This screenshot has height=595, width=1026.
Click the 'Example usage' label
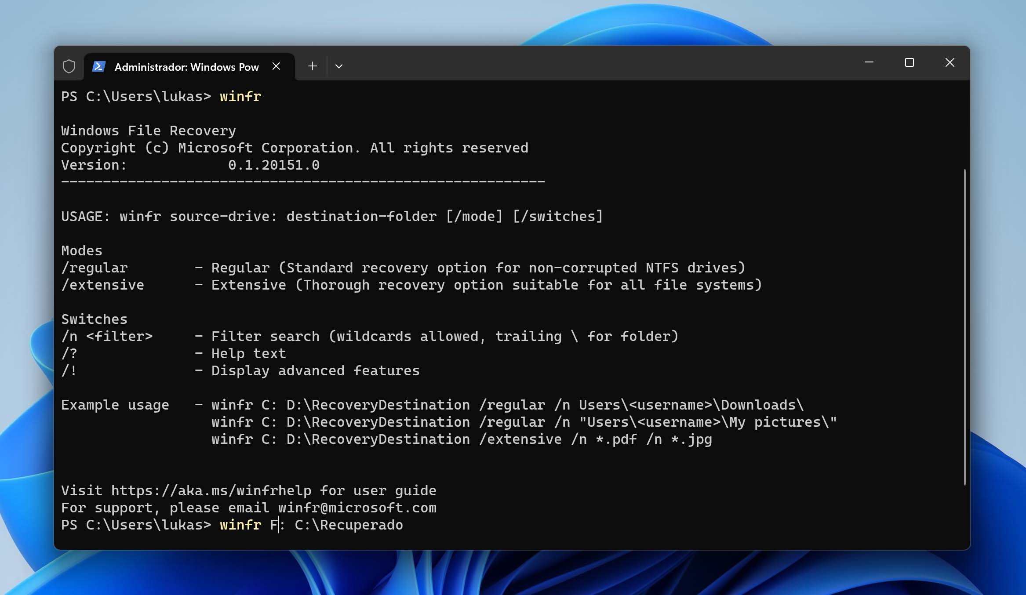(115, 405)
